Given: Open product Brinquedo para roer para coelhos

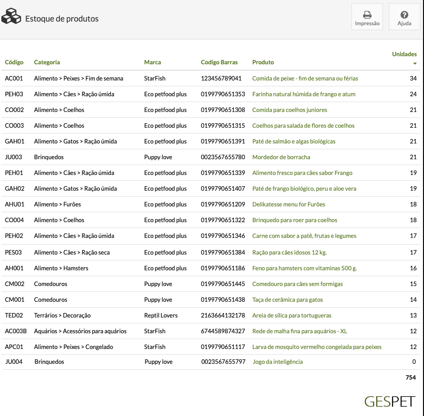Looking at the screenshot, I should pyautogui.click(x=295, y=220).
